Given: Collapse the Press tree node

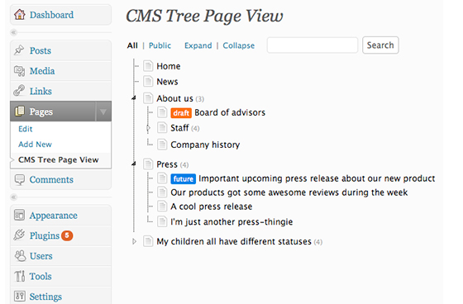Looking at the screenshot, I should pos(134,164).
